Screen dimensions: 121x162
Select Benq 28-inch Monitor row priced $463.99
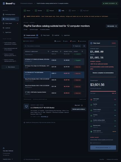pyautogui.click(x=54, y=81)
